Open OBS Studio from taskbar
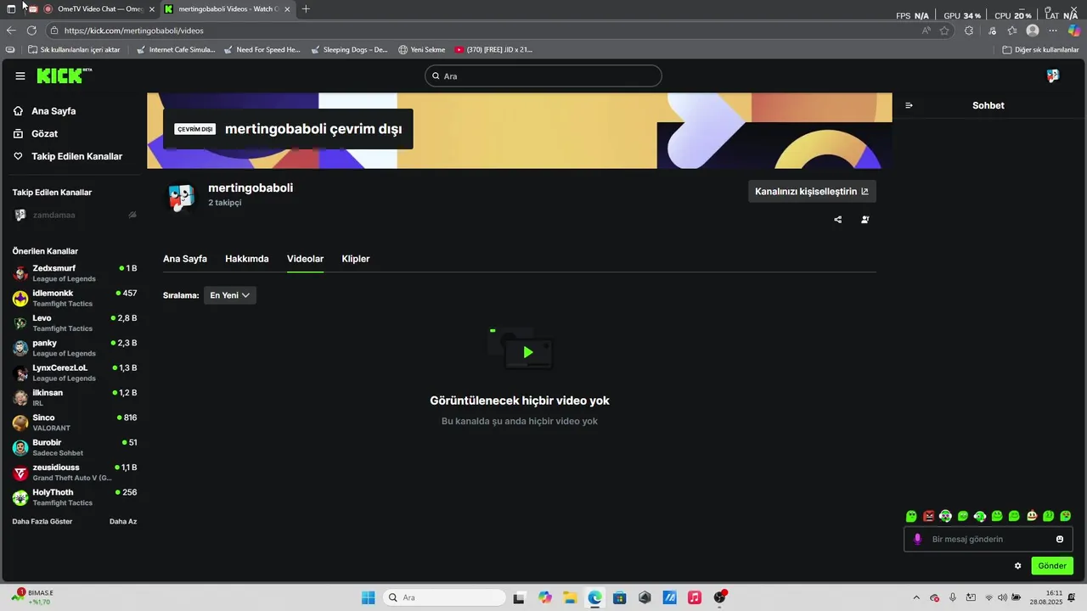1087x611 pixels. [720, 597]
